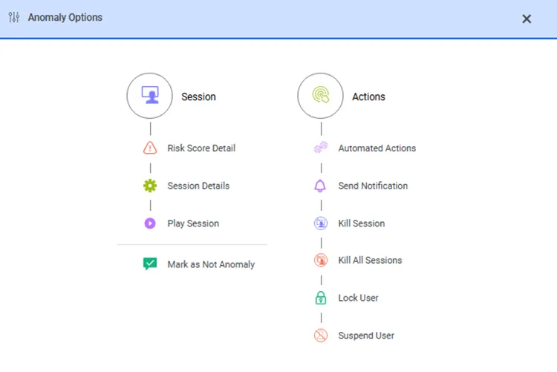
Task: Click the Anomaly Options sliders icon in header
Action: tap(14, 17)
